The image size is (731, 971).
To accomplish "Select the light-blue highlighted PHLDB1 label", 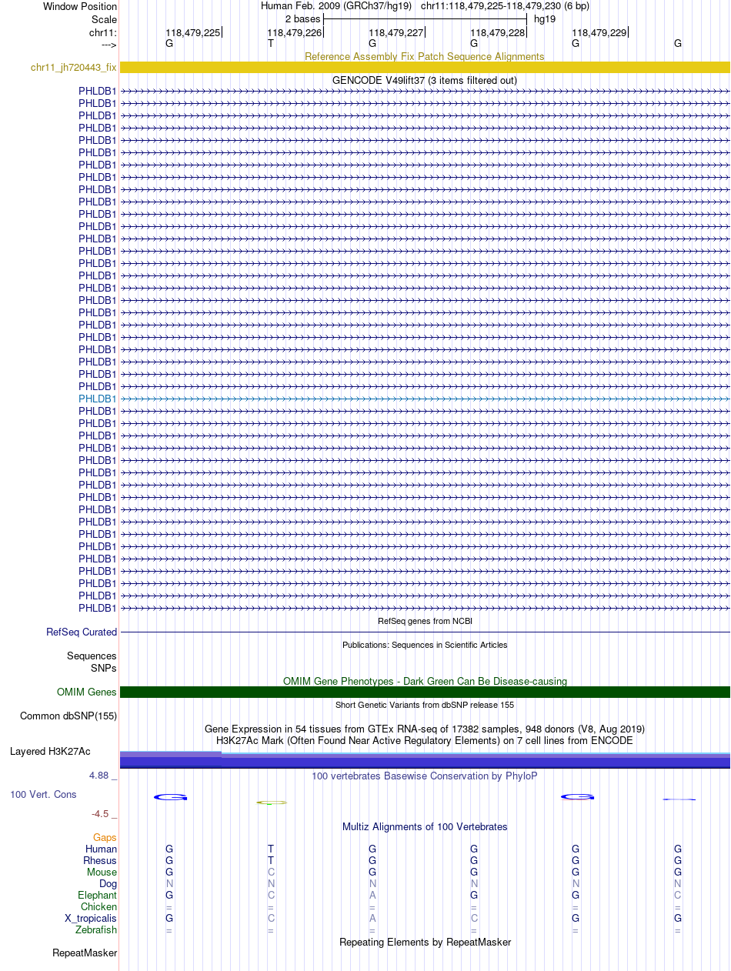I will coord(98,399).
